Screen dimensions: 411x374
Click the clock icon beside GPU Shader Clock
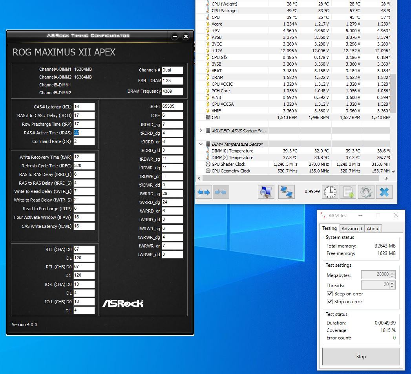(208, 164)
